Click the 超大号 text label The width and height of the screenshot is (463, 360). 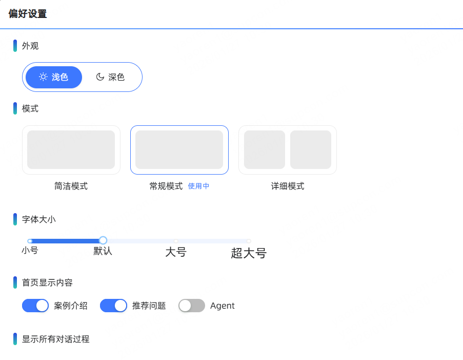pyautogui.click(x=248, y=253)
